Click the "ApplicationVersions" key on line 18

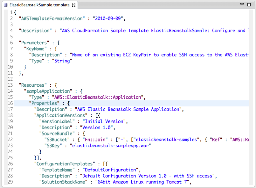[61, 115]
